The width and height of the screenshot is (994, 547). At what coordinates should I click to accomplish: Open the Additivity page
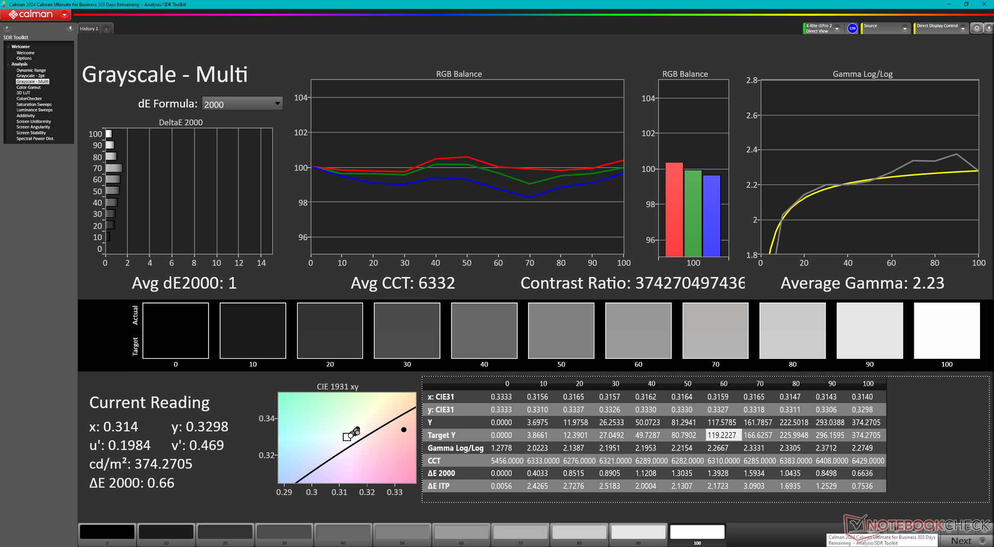25,116
